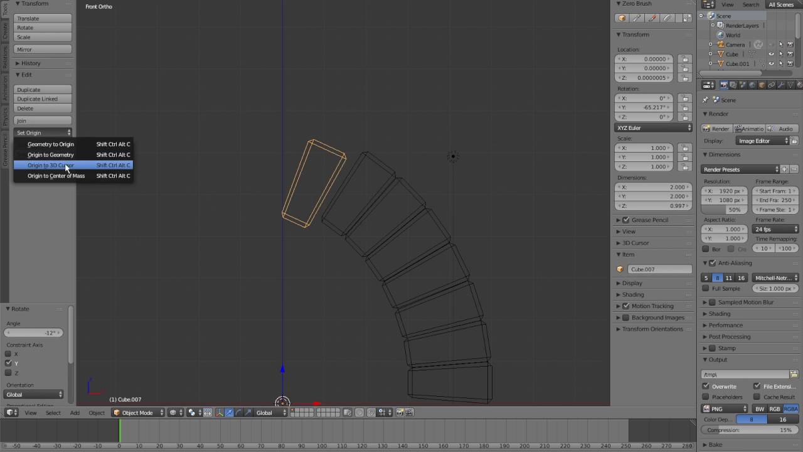Open the 24 fps frame rate dropdown
Screen dimensions: 803x452
point(776,229)
